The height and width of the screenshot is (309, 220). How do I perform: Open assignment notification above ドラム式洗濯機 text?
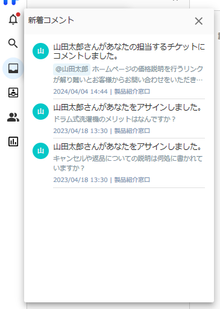127,108
